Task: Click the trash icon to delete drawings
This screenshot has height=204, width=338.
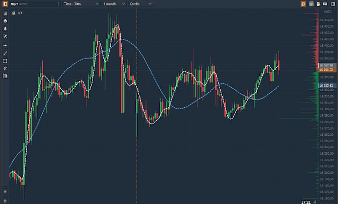Action: (x=5, y=200)
